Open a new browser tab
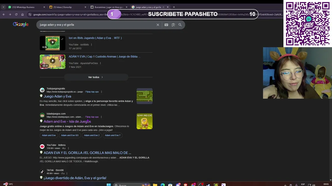The width and height of the screenshot is (332, 186). [x=174, y=7]
